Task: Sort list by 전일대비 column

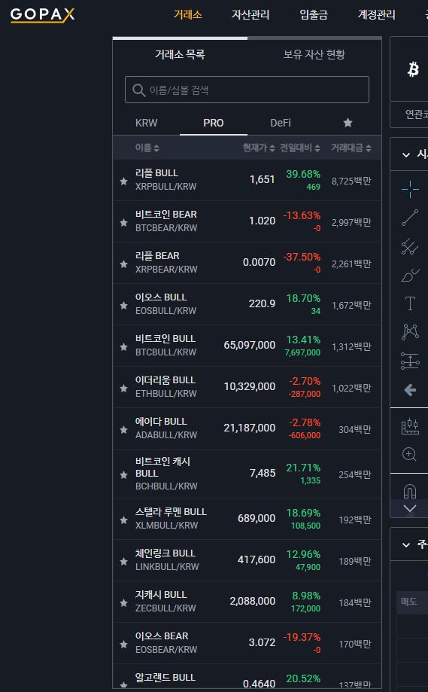Action: tap(300, 148)
